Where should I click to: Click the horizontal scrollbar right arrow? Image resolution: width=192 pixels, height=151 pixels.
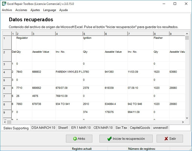point(183,122)
